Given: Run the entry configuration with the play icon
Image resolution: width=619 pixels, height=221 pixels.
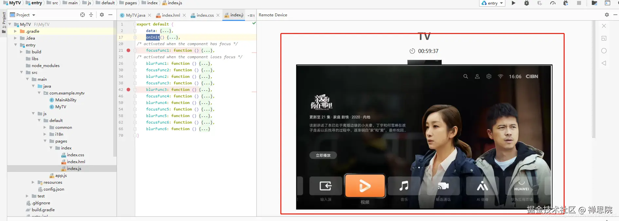Looking at the screenshot, I should click(514, 3).
